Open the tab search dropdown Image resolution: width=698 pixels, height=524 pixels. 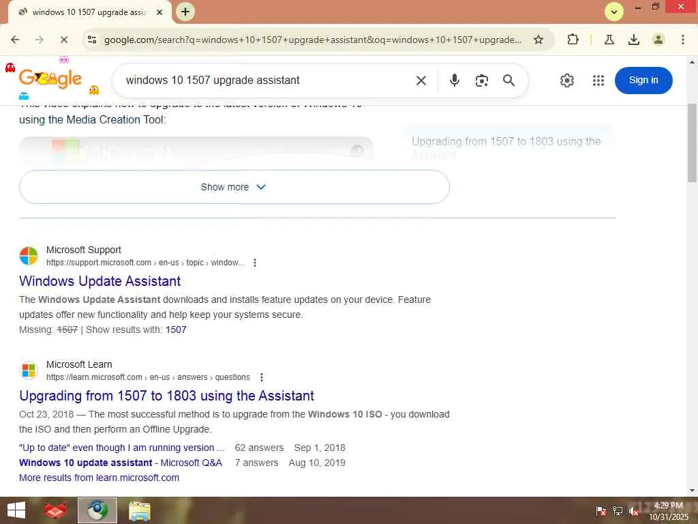[x=614, y=12]
